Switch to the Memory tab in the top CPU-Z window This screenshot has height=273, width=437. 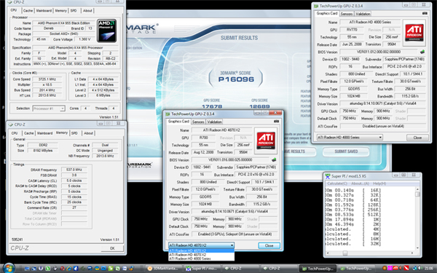coord(60,11)
